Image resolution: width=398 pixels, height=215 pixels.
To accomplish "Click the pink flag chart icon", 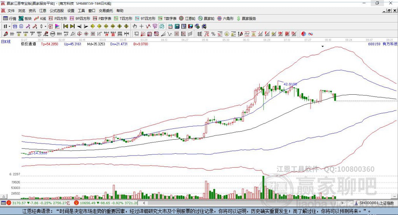I will (58, 26).
